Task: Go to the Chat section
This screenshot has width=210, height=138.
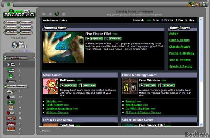Action: point(11,32)
